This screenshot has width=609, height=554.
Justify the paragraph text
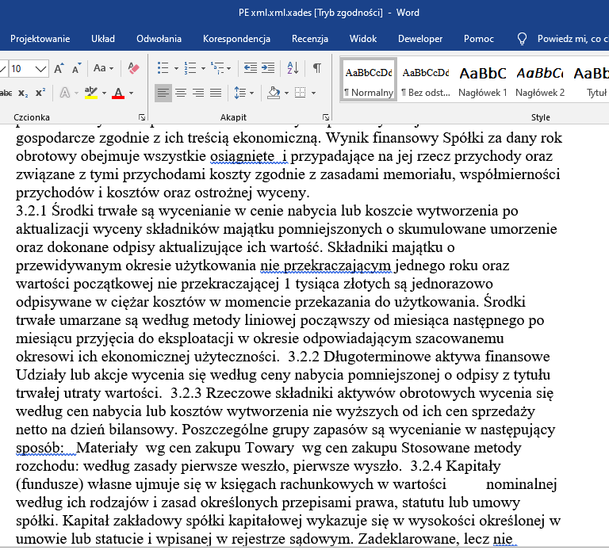click(x=216, y=94)
